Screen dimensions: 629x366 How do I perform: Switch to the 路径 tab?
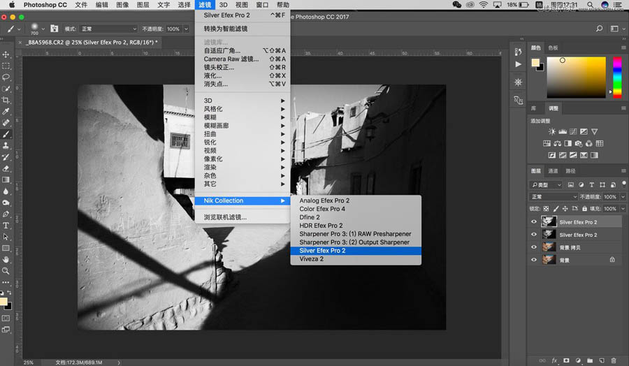pyautogui.click(x=570, y=170)
